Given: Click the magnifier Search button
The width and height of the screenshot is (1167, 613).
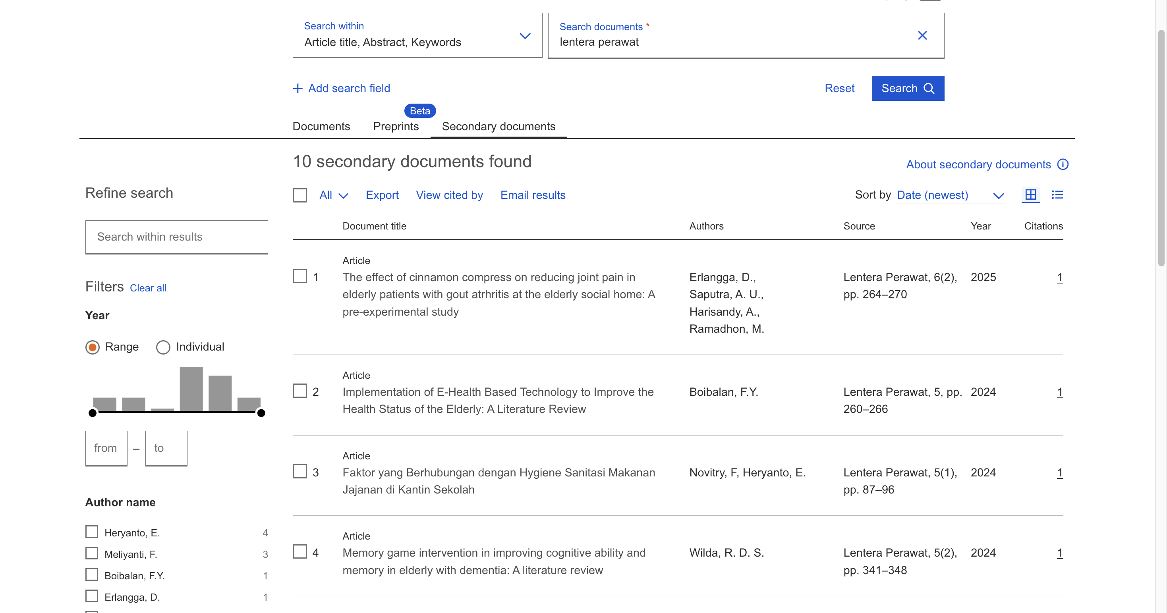Looking at the screenshot, I should (x=907, y=88).
